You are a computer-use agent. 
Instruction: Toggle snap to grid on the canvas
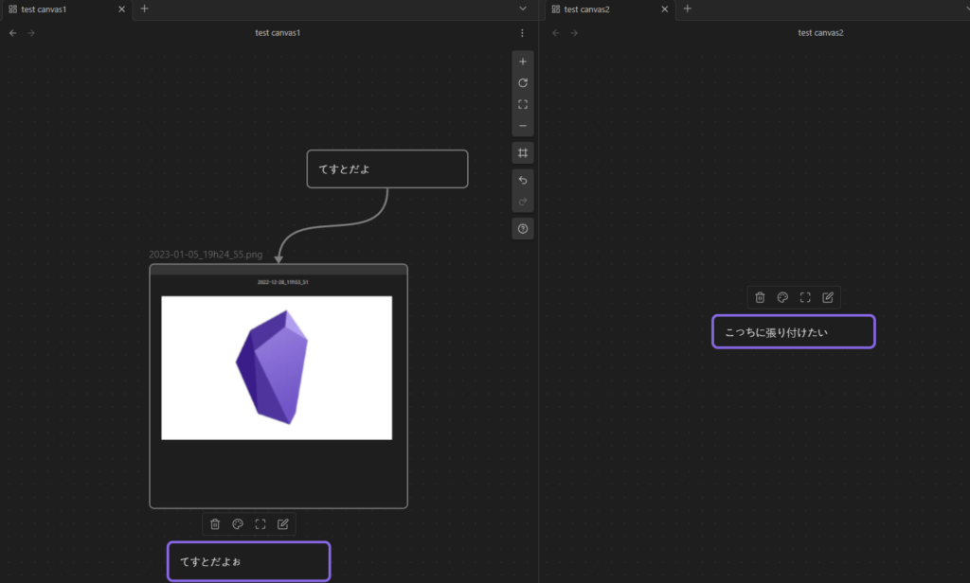[x=523, y=152]
